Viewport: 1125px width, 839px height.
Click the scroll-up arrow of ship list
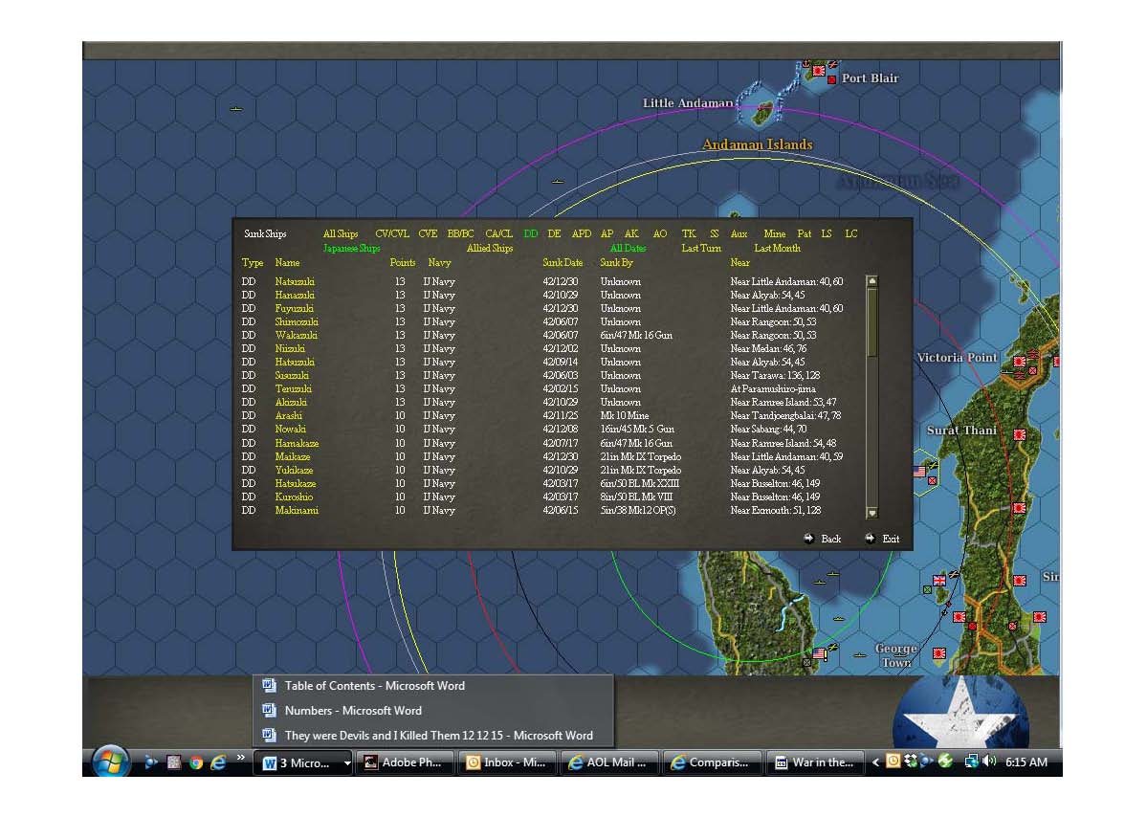[x=872, y=281]
